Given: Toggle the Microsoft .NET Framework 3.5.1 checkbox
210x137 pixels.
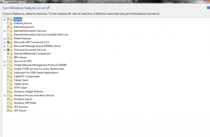Looking at the screenshot, I should coord(8,42).
